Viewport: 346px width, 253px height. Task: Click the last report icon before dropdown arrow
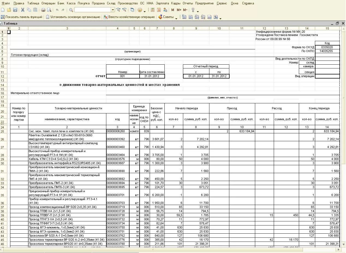tap(216, 17)
